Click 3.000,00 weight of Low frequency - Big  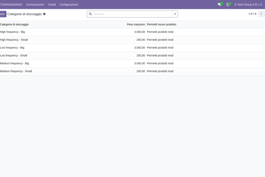(140, 48)
